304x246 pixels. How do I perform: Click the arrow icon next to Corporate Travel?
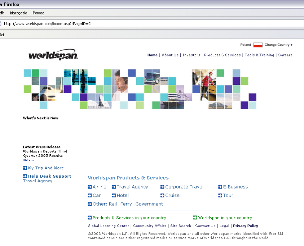pos(162,187)
